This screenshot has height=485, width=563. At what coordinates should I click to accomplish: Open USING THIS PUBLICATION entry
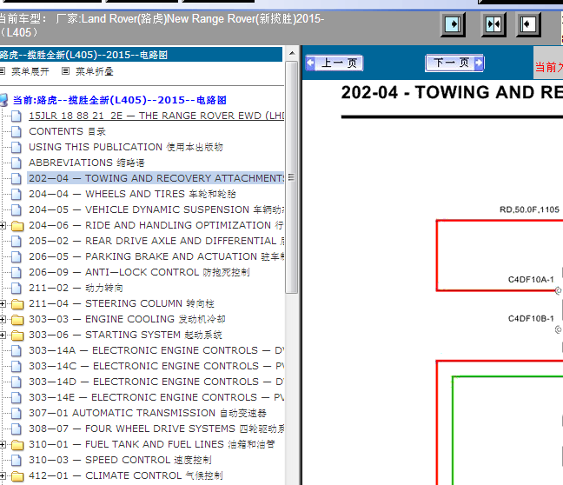click(x=126, y=147)
